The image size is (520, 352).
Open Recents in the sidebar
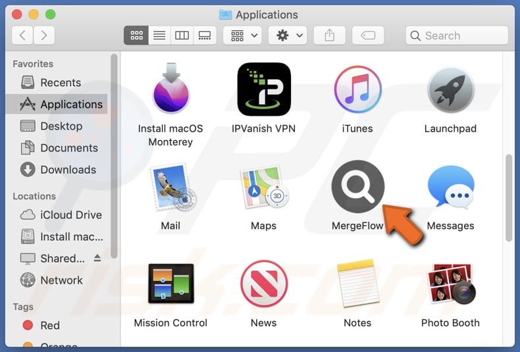pos(57,82)
